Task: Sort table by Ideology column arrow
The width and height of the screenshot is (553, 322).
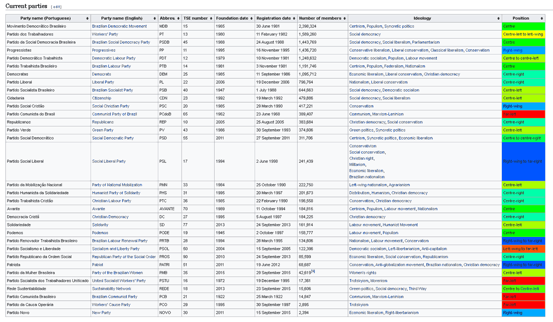Action: click(498, 18)
